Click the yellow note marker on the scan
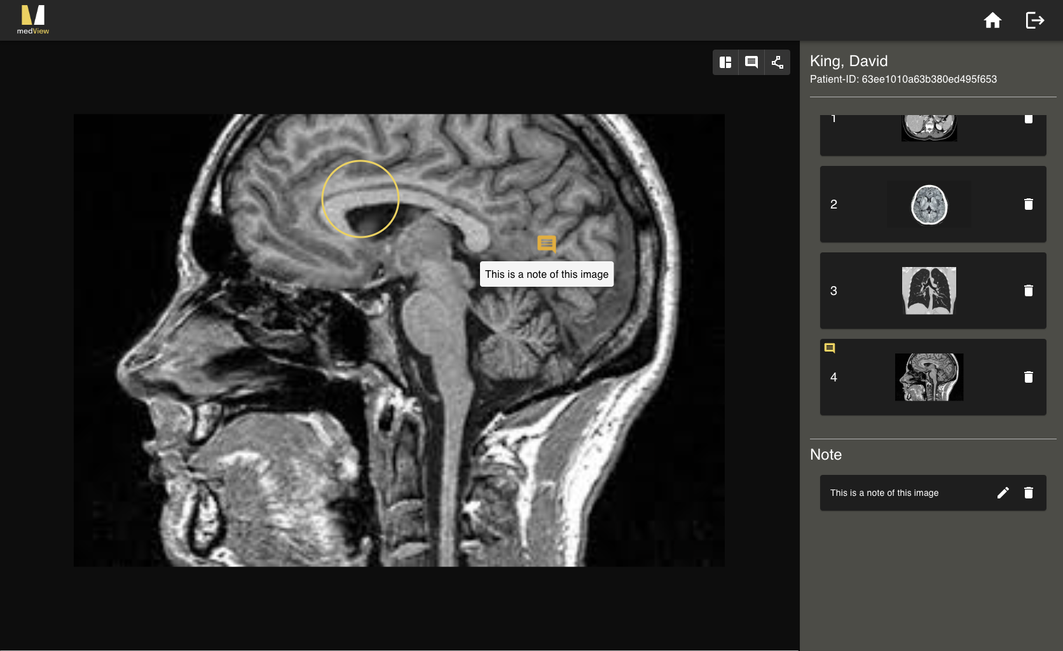The height and width of the screenshot is (651, 1063). pyautogui.click(x=547, y=244)
